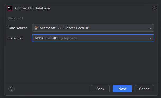Expand the Instance dropdown
The image size is (161, 98).
(x=93, y=38)
